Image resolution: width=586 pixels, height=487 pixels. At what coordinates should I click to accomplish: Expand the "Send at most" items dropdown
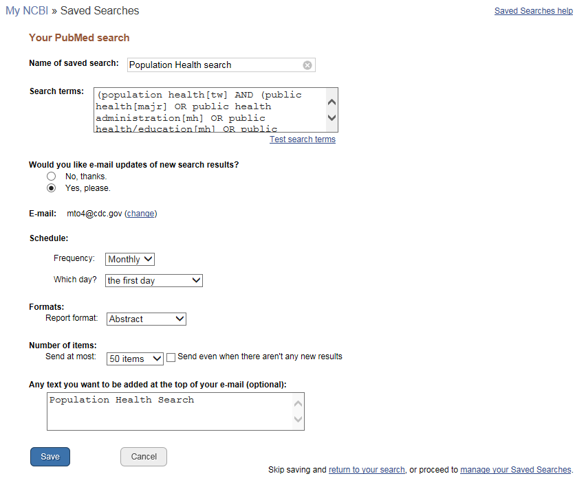135,359
